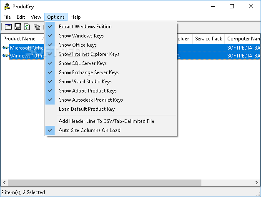Open the Help menu
The height and width of the screenshot is (197, 261).
point(75,17)
